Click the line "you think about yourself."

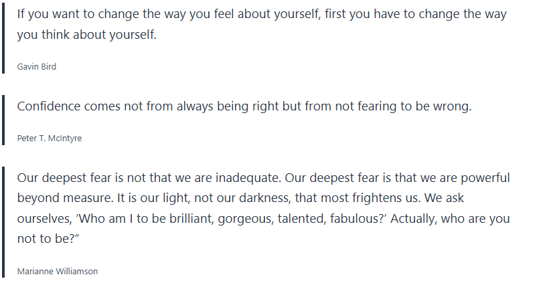tap(86, 35)
